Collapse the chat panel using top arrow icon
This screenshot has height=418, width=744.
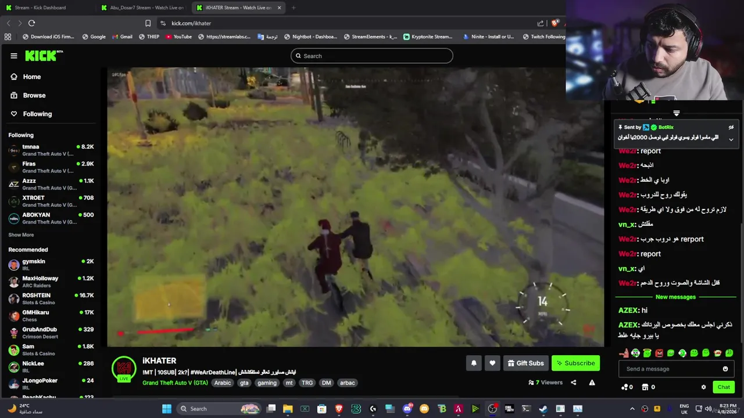coord(676,113)
